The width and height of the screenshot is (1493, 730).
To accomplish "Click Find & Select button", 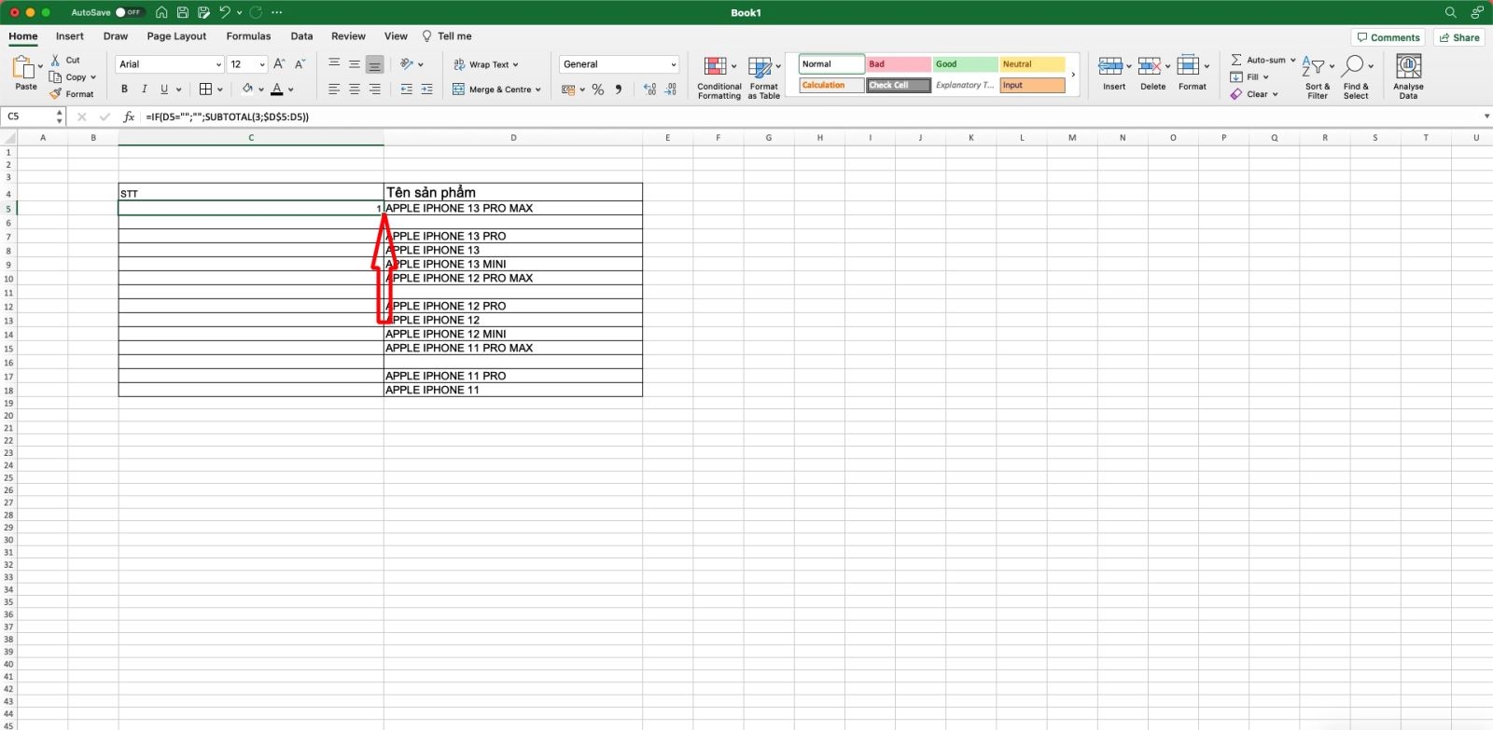I will 1356,76.
